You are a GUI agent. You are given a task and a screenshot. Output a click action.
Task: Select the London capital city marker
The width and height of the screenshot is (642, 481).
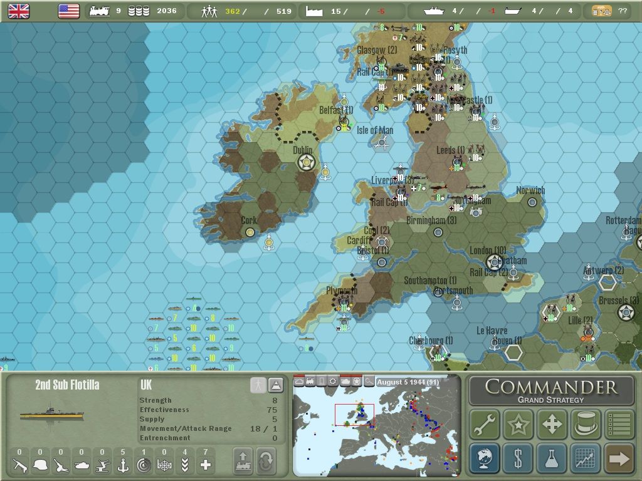(x=494, y=262)
